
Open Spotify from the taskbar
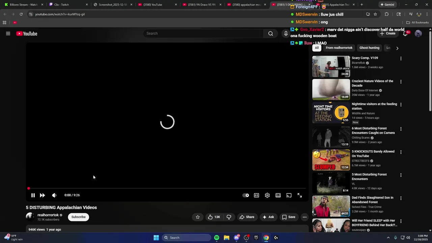tap(217, 238)
